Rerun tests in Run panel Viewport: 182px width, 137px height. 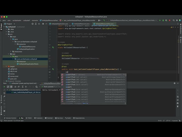pyautogui.click(x=4, y=87)
